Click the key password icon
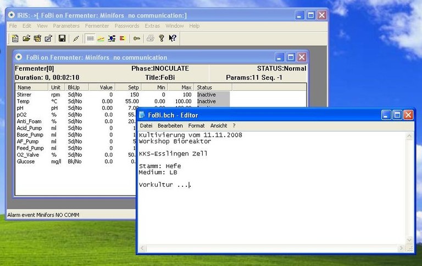 tap(137, 39)
